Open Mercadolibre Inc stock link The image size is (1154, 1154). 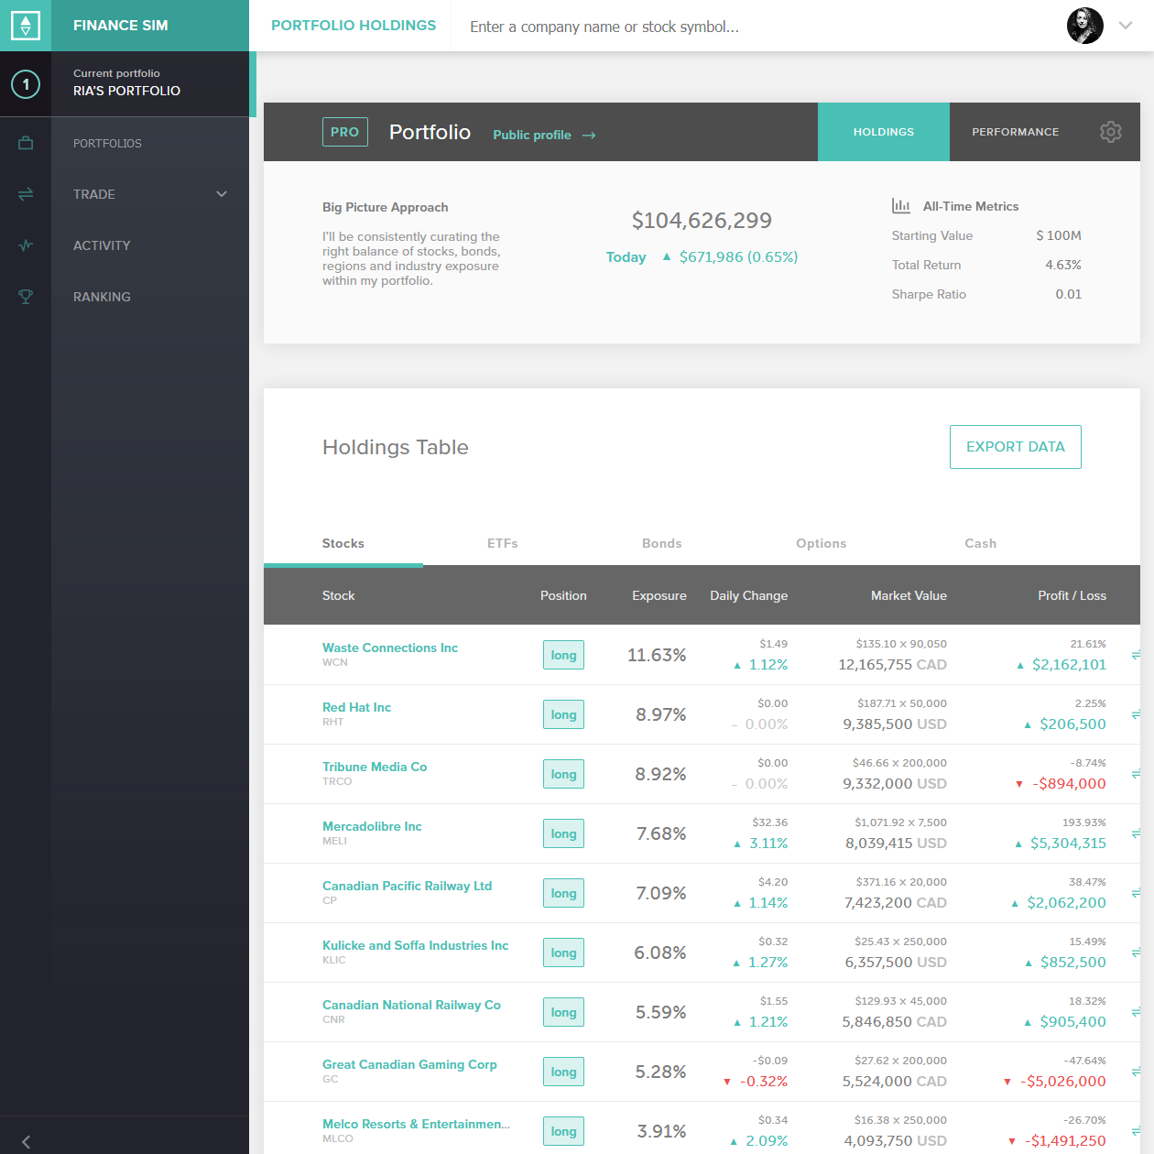pyautogui.click(x=372, y=826)
